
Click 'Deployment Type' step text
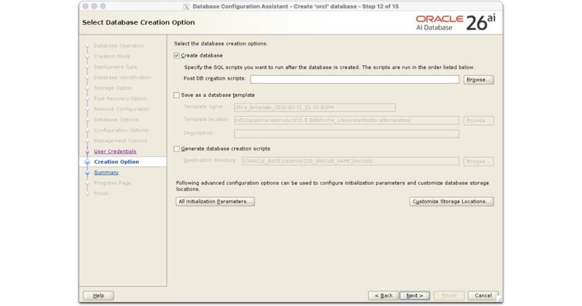click(115, 67)
